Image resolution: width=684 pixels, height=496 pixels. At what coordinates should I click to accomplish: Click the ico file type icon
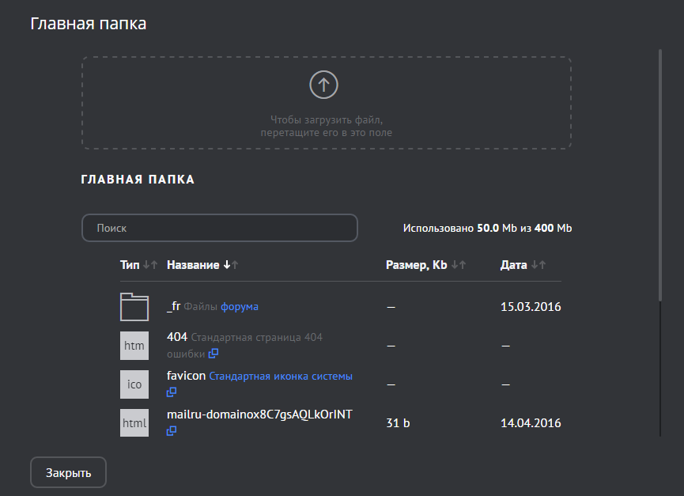[134, 384]
